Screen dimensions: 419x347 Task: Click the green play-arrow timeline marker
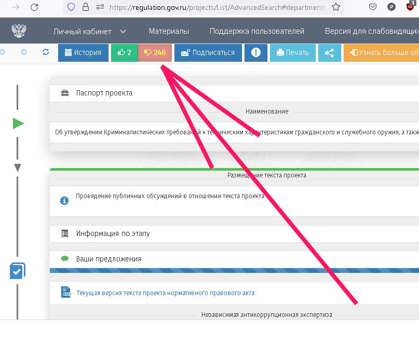click(x=18, y=123)
